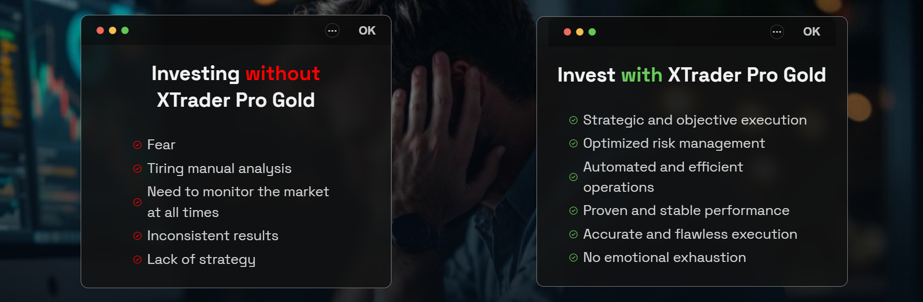This screenshot has height=302, width=923.
Task: Click red check icon beside Lack of strategy
Action: [138, 259]
